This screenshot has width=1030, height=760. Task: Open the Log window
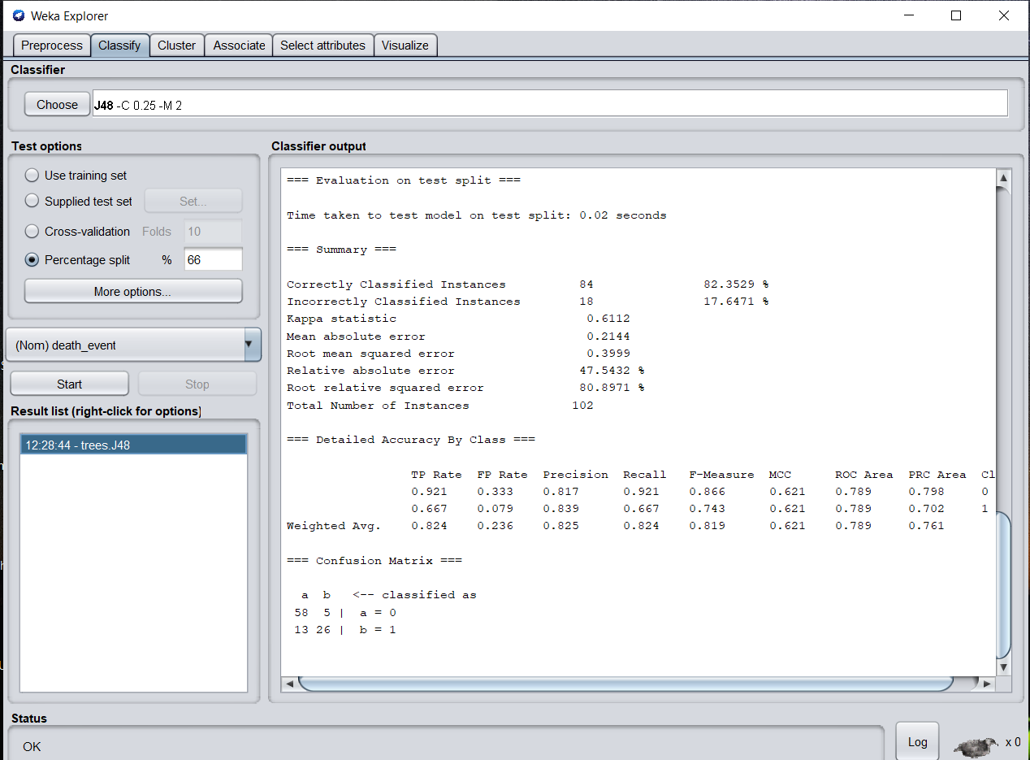[917, 741]
